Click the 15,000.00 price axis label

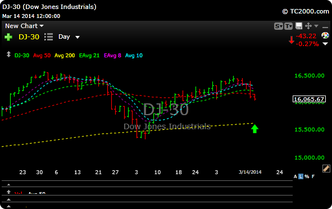pos(310,157)
